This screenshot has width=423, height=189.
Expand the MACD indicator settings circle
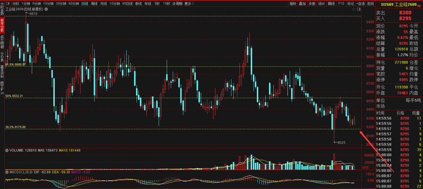click(7, 172)
